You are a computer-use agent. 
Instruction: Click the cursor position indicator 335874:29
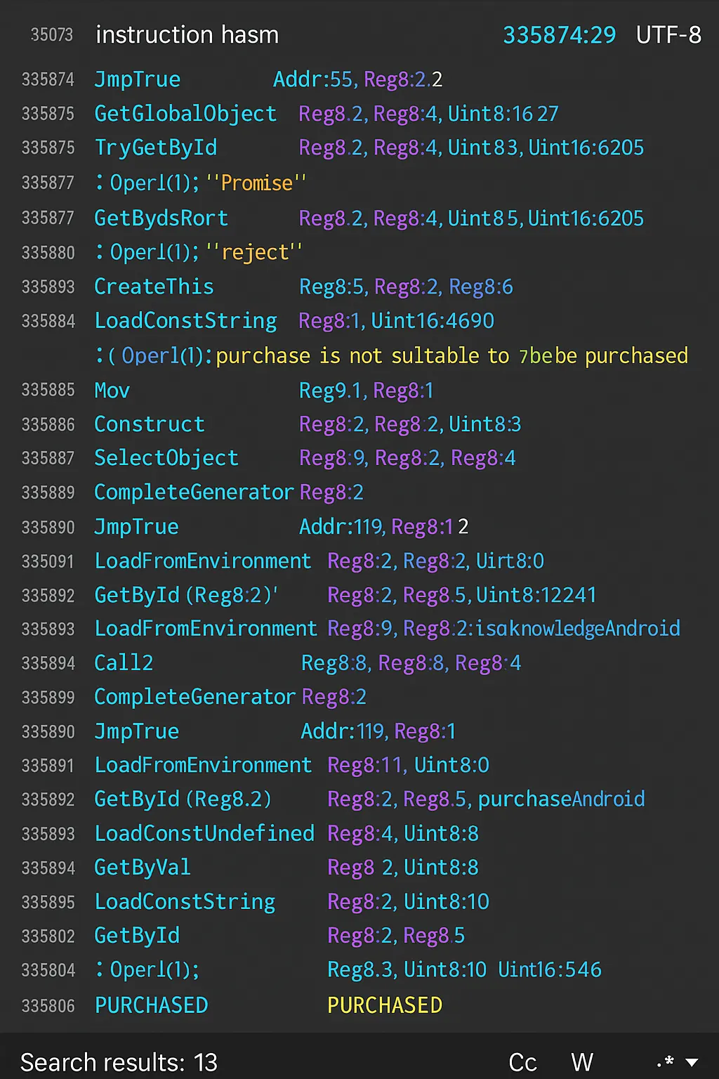560,34
